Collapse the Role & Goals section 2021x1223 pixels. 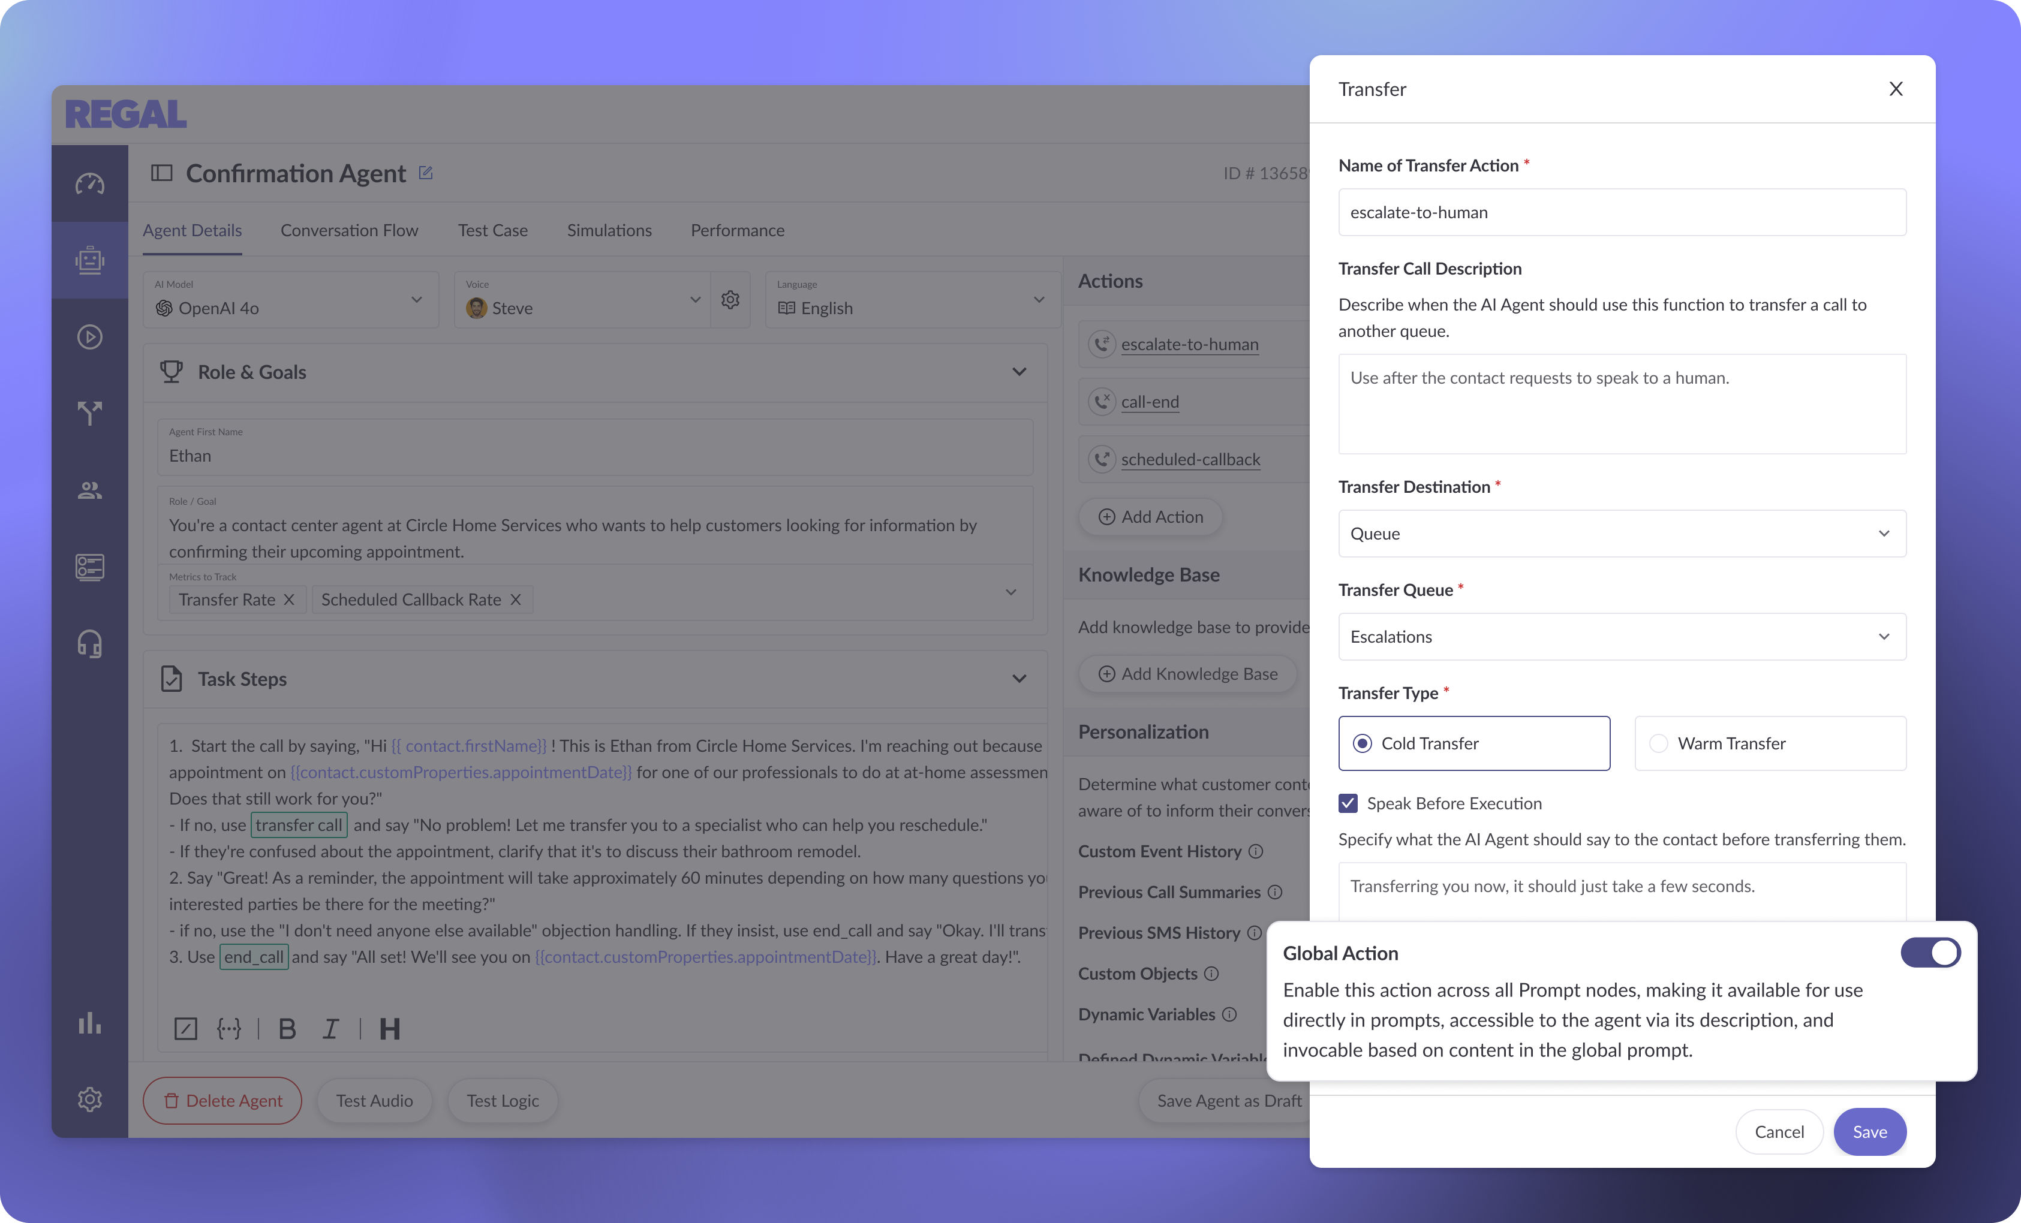click(1019, 372)
